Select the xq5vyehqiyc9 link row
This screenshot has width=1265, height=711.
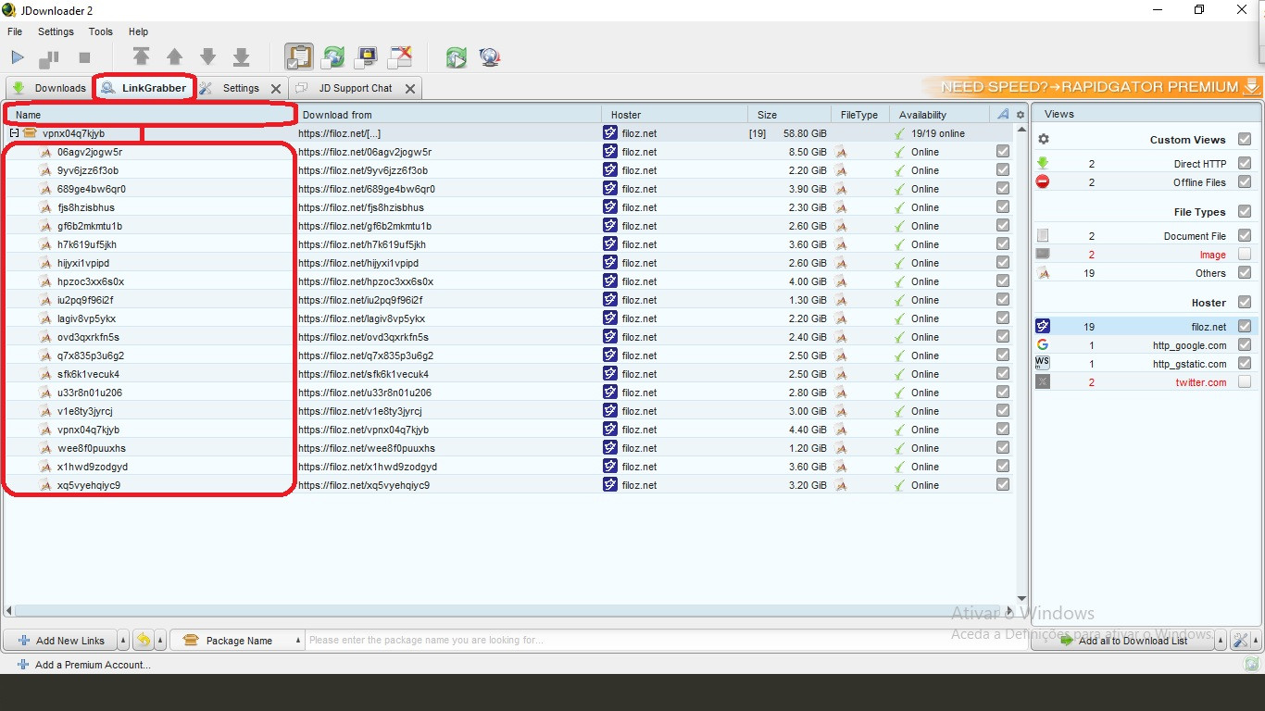507,485
